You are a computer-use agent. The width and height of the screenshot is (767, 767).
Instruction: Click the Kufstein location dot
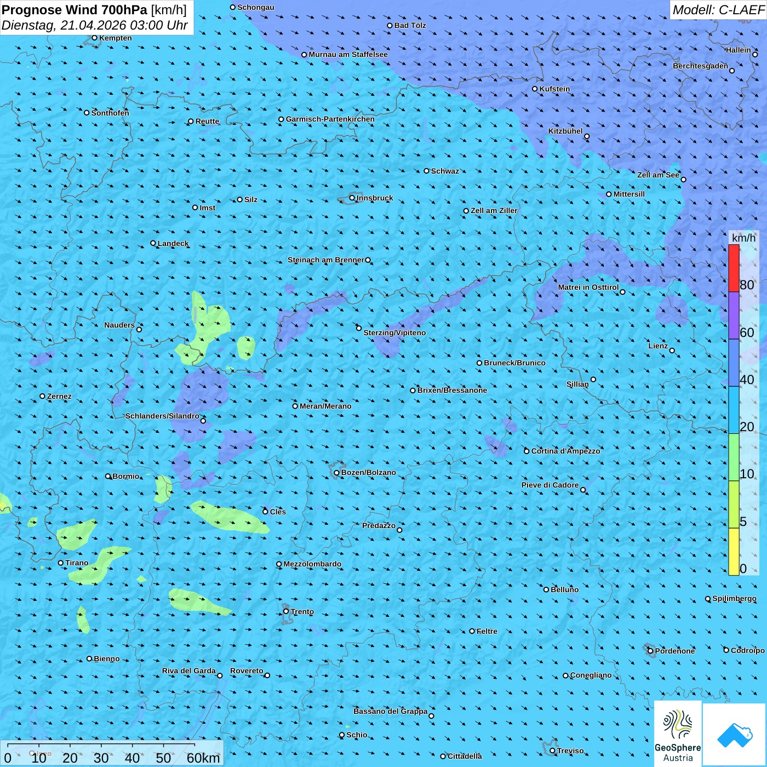[535, 89]
